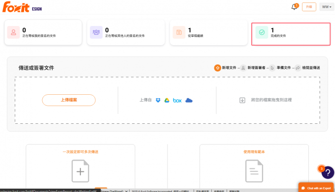Open the WW account dropdown
The height and width of the screenshot is (192, 335).
click(x=327, y=7)
